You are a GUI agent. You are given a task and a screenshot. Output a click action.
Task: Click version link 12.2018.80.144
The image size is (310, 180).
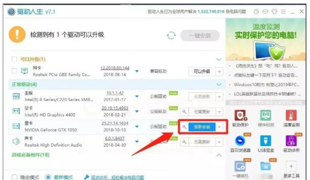coord(115,68)
